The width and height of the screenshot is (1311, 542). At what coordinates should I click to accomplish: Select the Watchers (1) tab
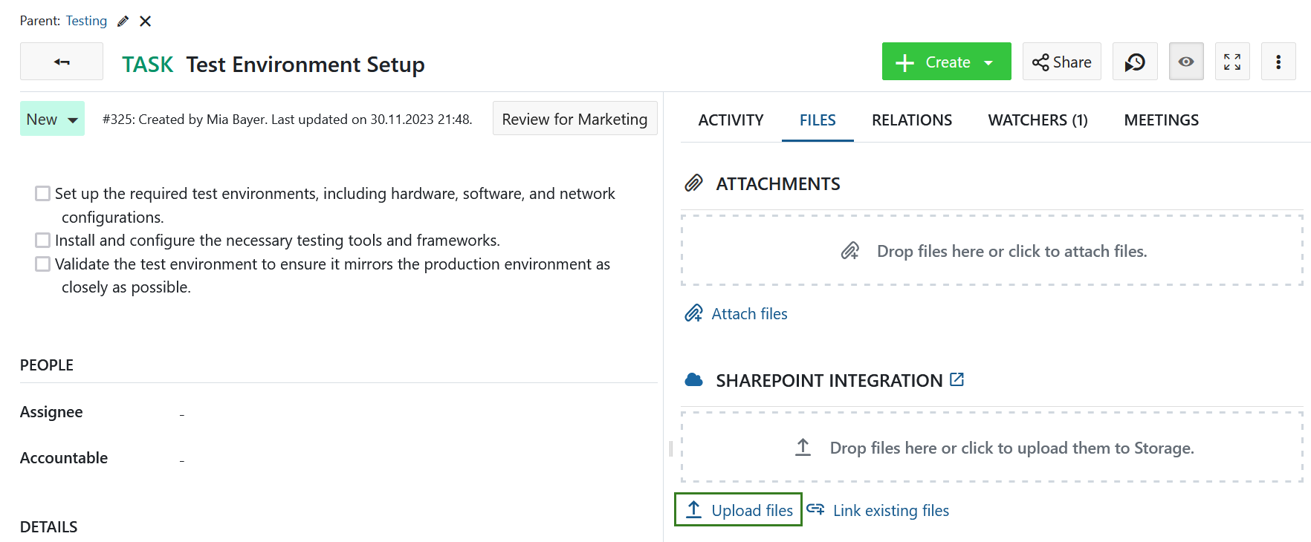pyautogui.click(x=1038, y=120)
